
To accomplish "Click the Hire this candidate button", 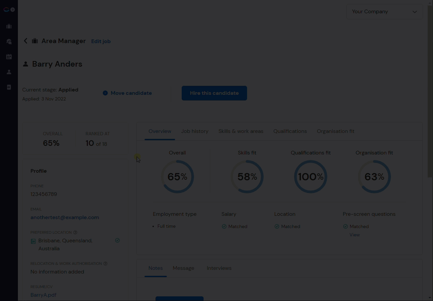I will tap(214, 93).
